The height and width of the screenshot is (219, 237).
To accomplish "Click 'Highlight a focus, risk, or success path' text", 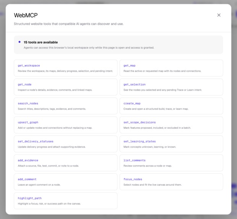I will [49, 204].
